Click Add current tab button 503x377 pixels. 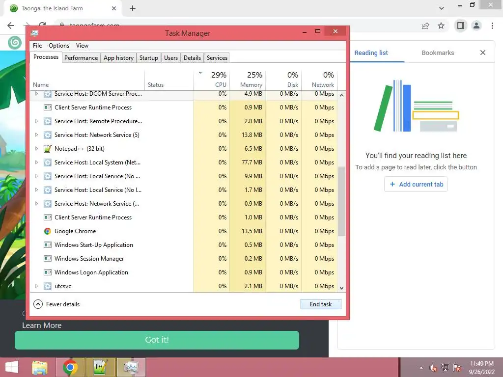416,185
